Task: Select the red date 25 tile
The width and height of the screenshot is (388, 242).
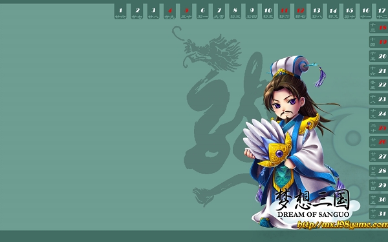Action: coord(378,128)
